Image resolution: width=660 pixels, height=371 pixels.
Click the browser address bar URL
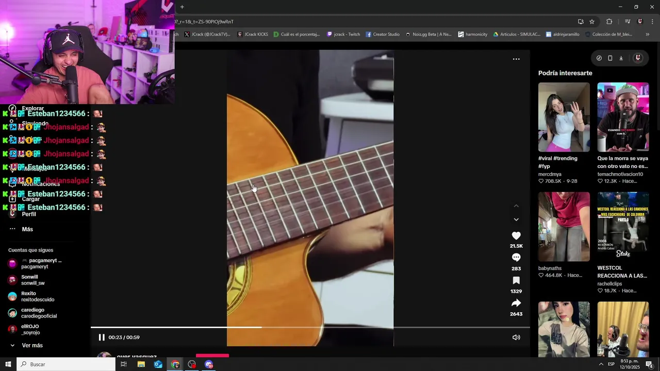(x=204, y=22)
